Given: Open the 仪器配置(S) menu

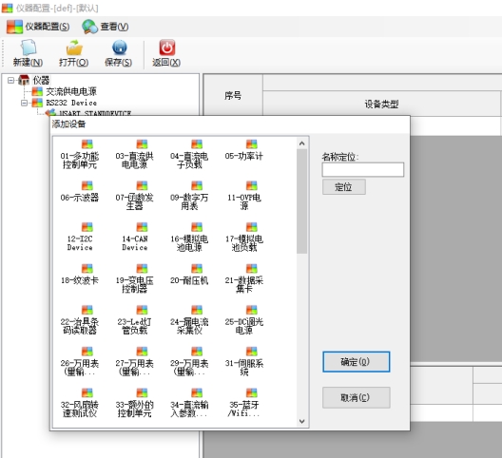Looking at the screenshot, I should (x=38, y=27).
